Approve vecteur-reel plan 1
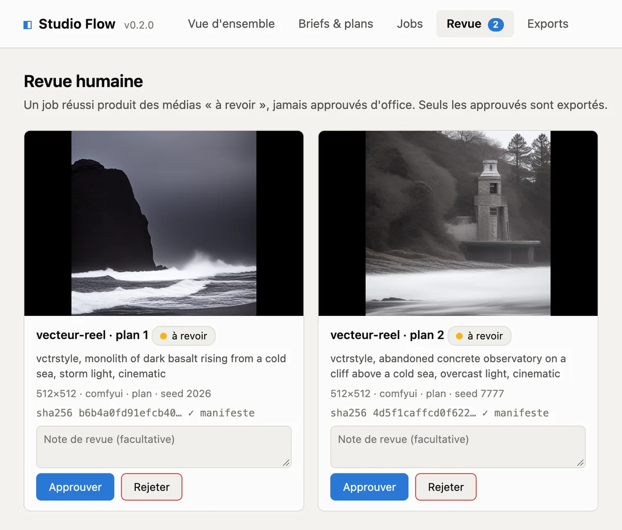This screenshot has width=622, height=530. coord(75,487)
